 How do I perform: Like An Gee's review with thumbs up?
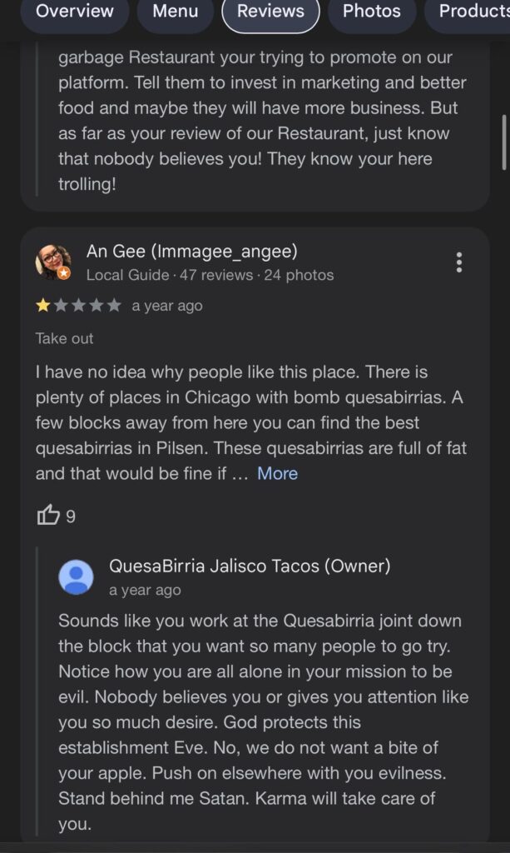[47, 516]
